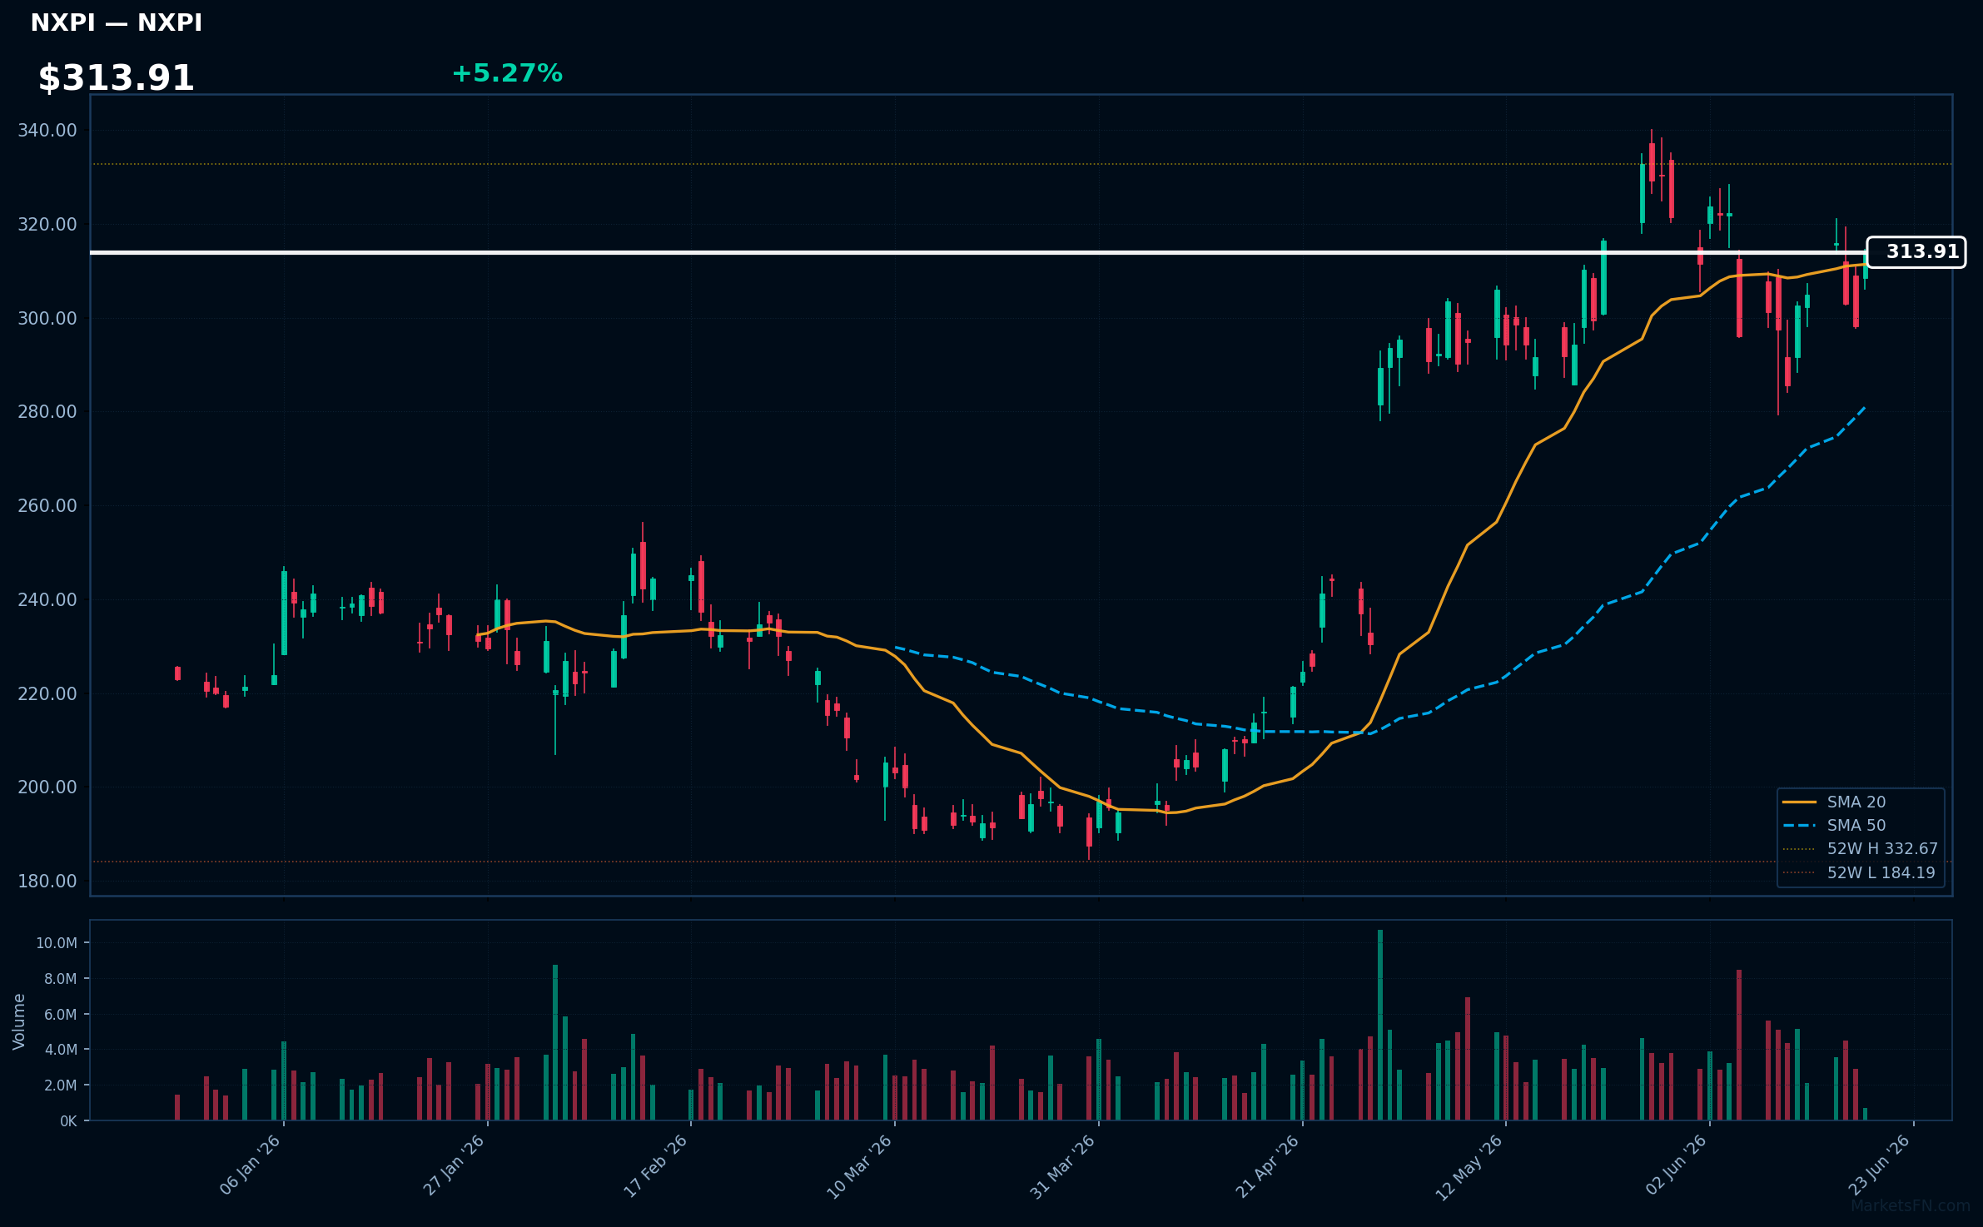Click the 12 May '26 date label
Viewport: 1983px width, 1227px height.
(1470, 1167)
